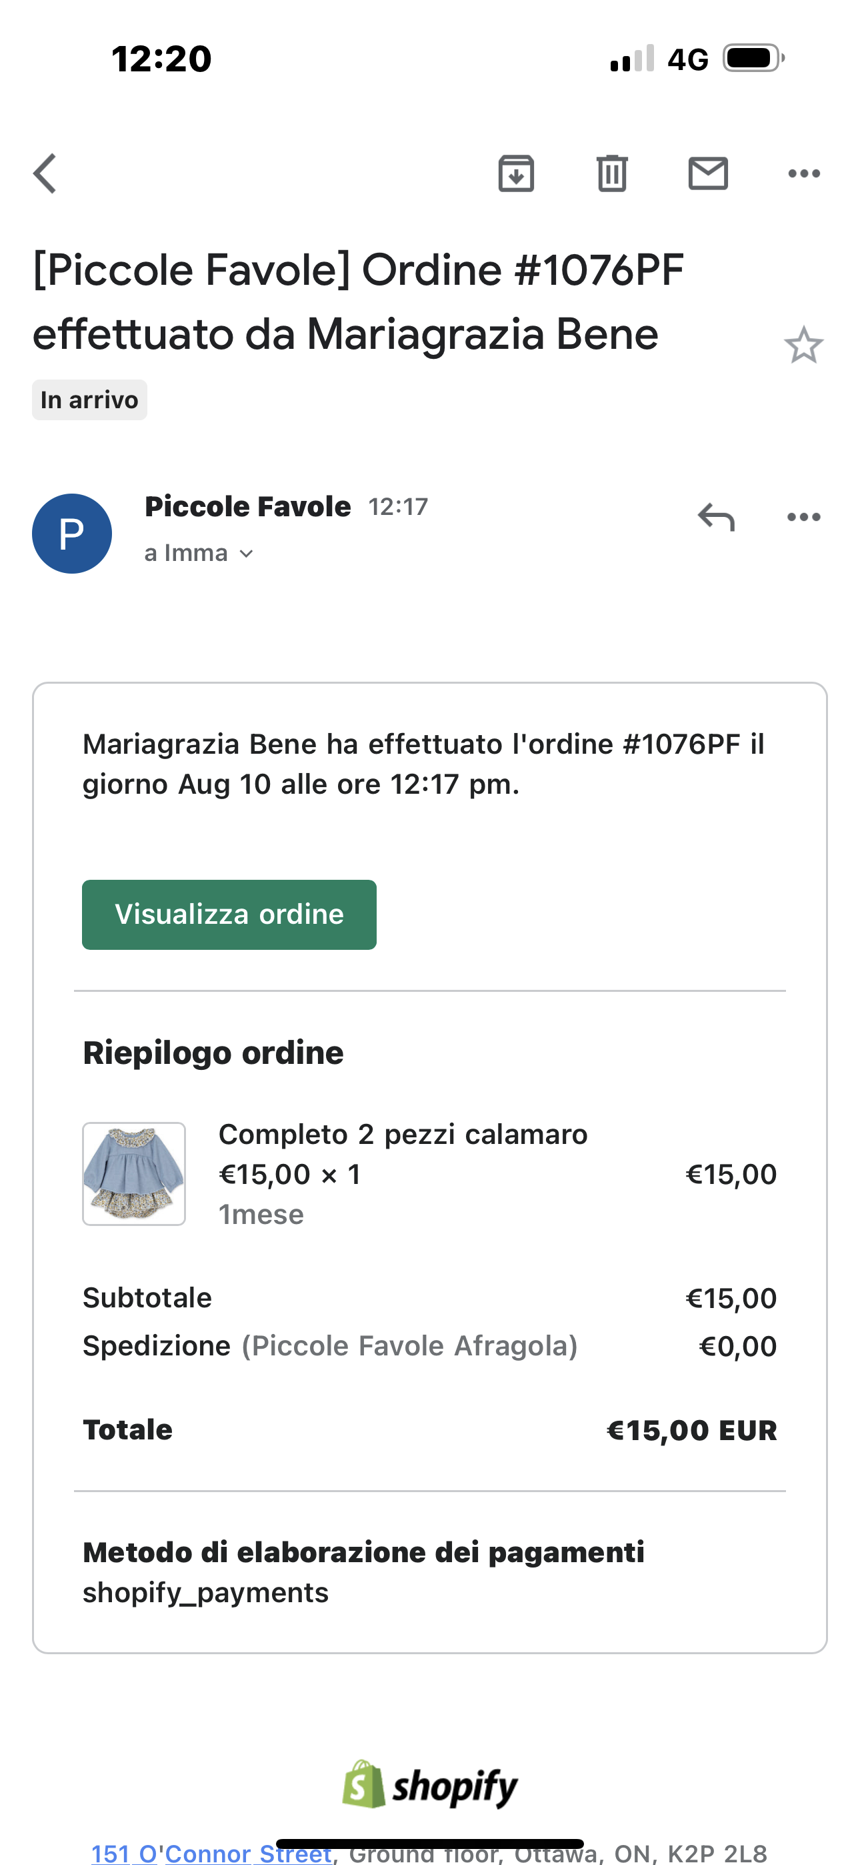Tap the Piccole Favole sender name
The image size is (860, 1865).
(247, 507)
